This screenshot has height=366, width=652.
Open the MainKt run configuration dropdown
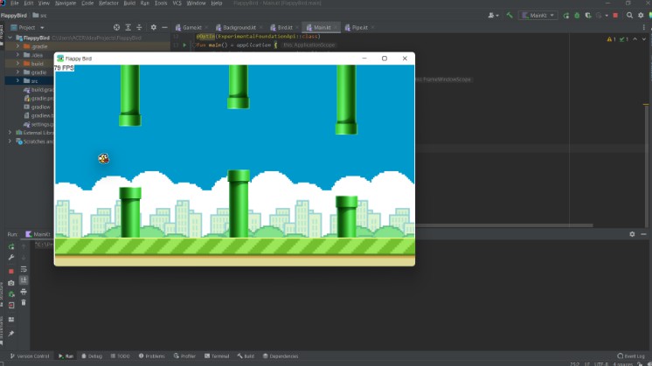pyautogui.click(x=538, y=16)
